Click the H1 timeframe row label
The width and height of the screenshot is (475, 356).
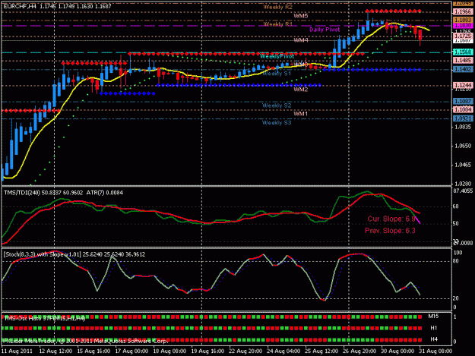[434, 328]
